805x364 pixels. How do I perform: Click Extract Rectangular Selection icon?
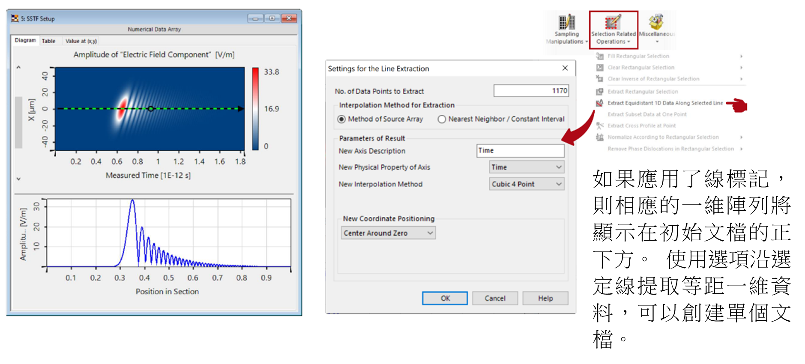pos(600,92)
